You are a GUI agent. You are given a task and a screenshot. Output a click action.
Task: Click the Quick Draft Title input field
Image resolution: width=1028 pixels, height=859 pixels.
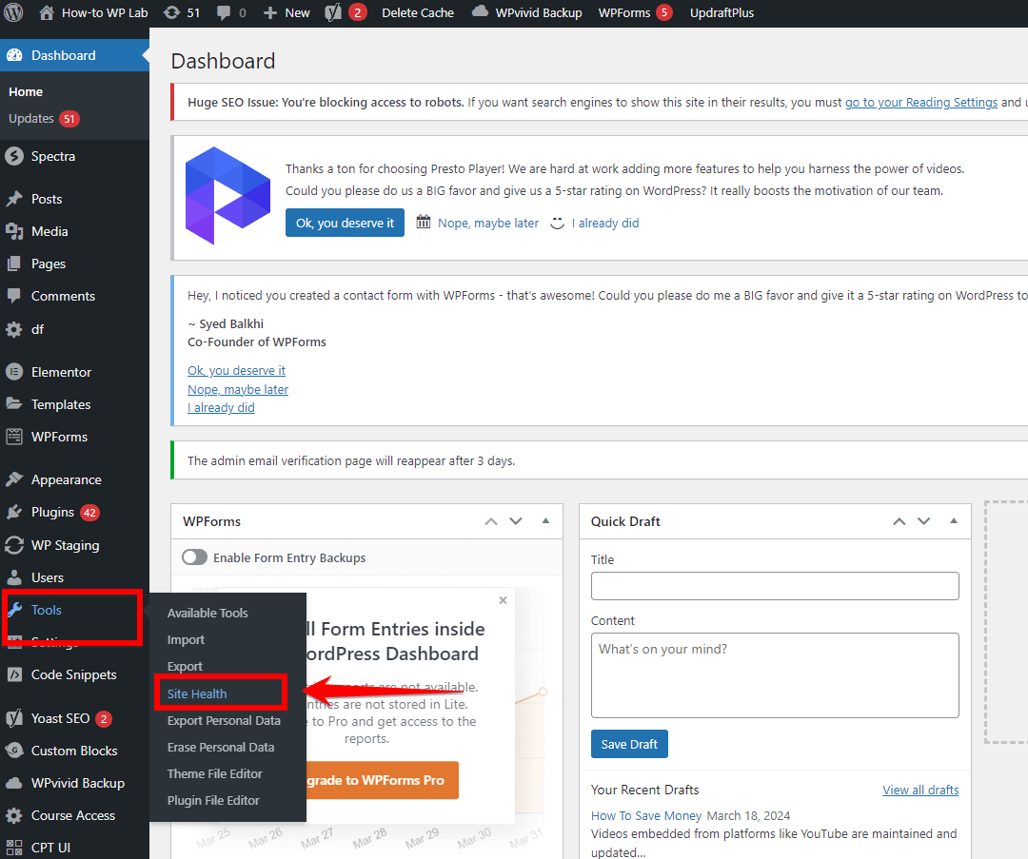click(774, 586)
